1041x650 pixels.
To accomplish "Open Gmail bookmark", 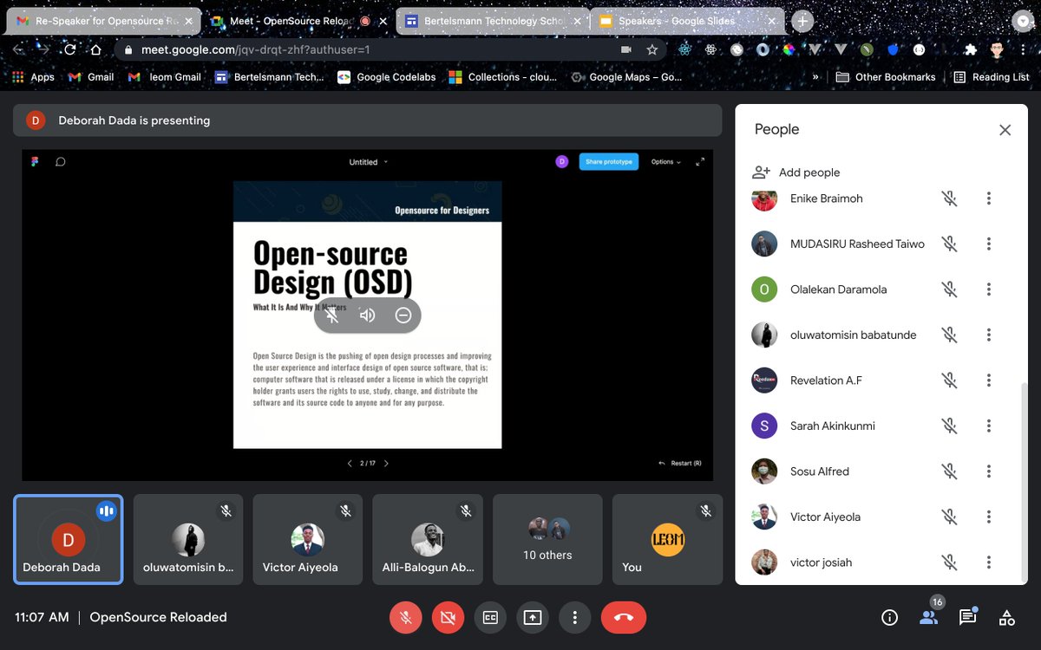I will coord(91,77).
